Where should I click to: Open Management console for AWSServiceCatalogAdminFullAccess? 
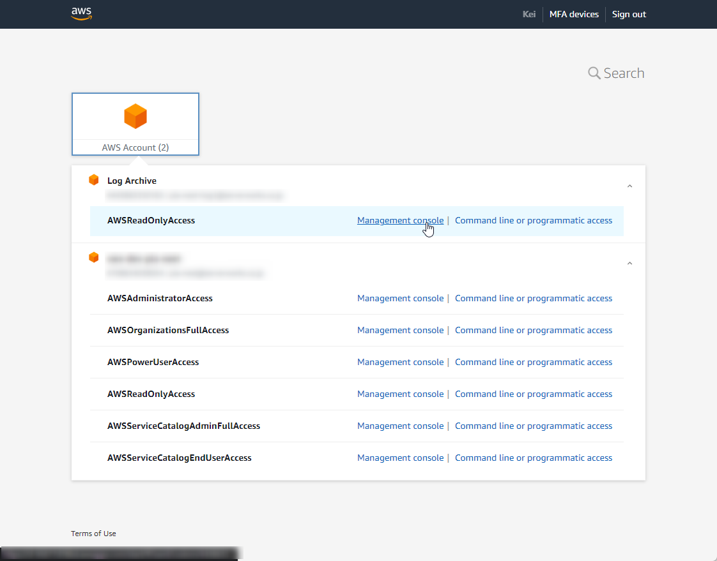click(400, 426)
